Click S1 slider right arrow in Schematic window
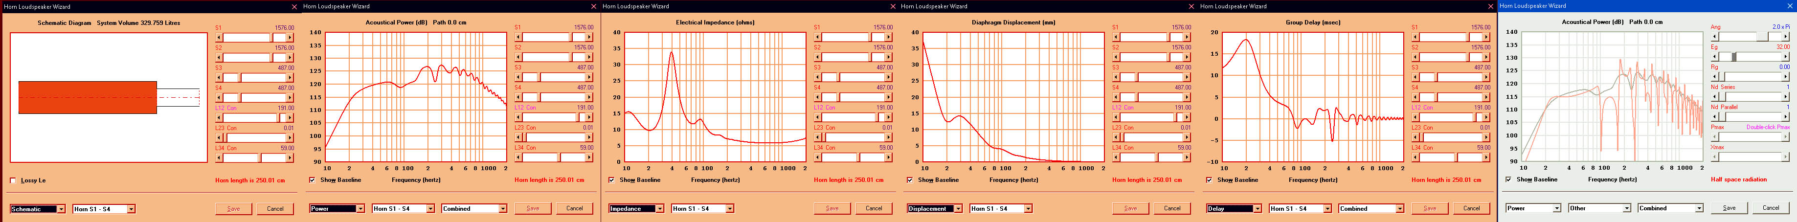1797x222 pixels. point(291,38)
